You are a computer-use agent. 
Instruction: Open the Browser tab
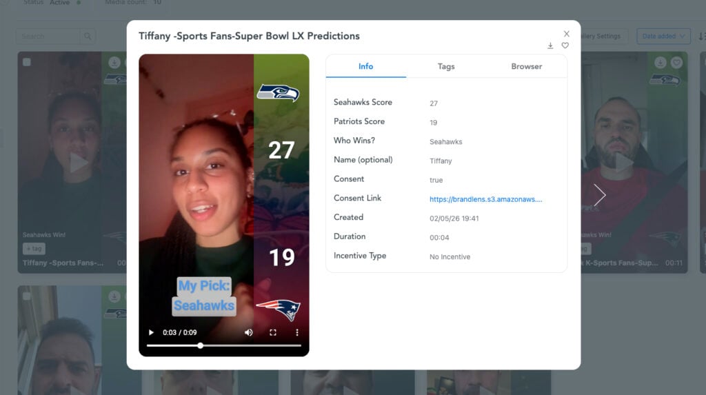pyautogui.click(x=526, y=66)
